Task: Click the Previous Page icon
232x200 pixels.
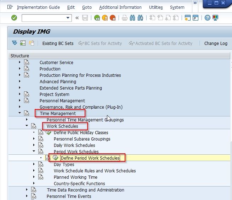Action: click(160, 18)
